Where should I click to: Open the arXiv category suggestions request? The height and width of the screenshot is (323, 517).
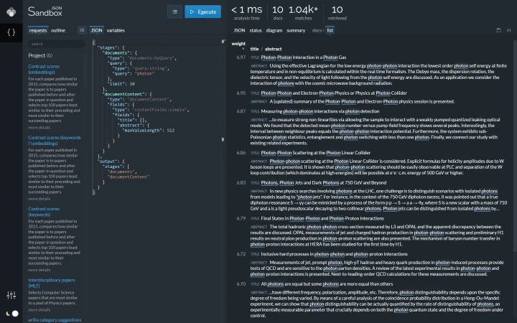coord(55,319)
